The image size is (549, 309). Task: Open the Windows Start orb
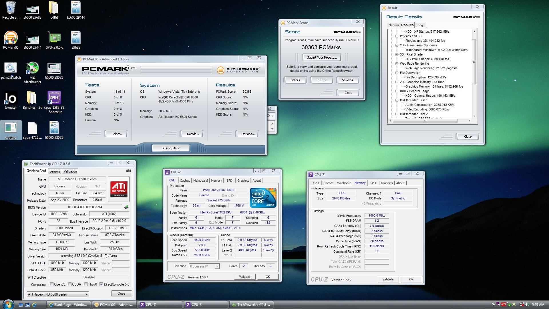tap(8, 304)
